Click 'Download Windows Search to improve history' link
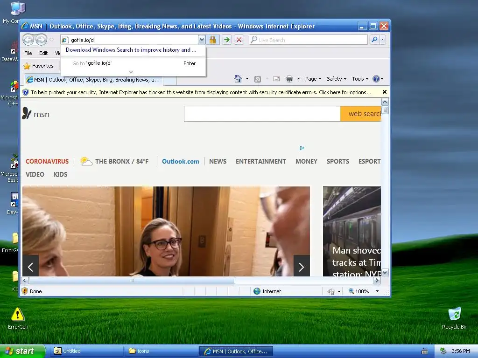Screen dimensions: 478x358 pos(131,50)
